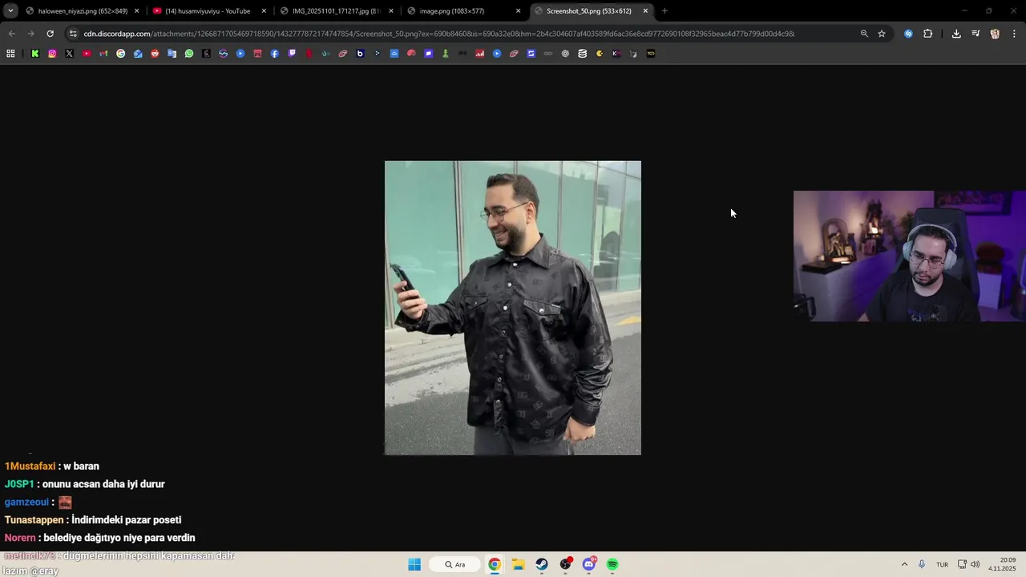Open the Kick bookmark in bookmarks bar
This screenshot has width=1026, height=577.
point(35,54)
